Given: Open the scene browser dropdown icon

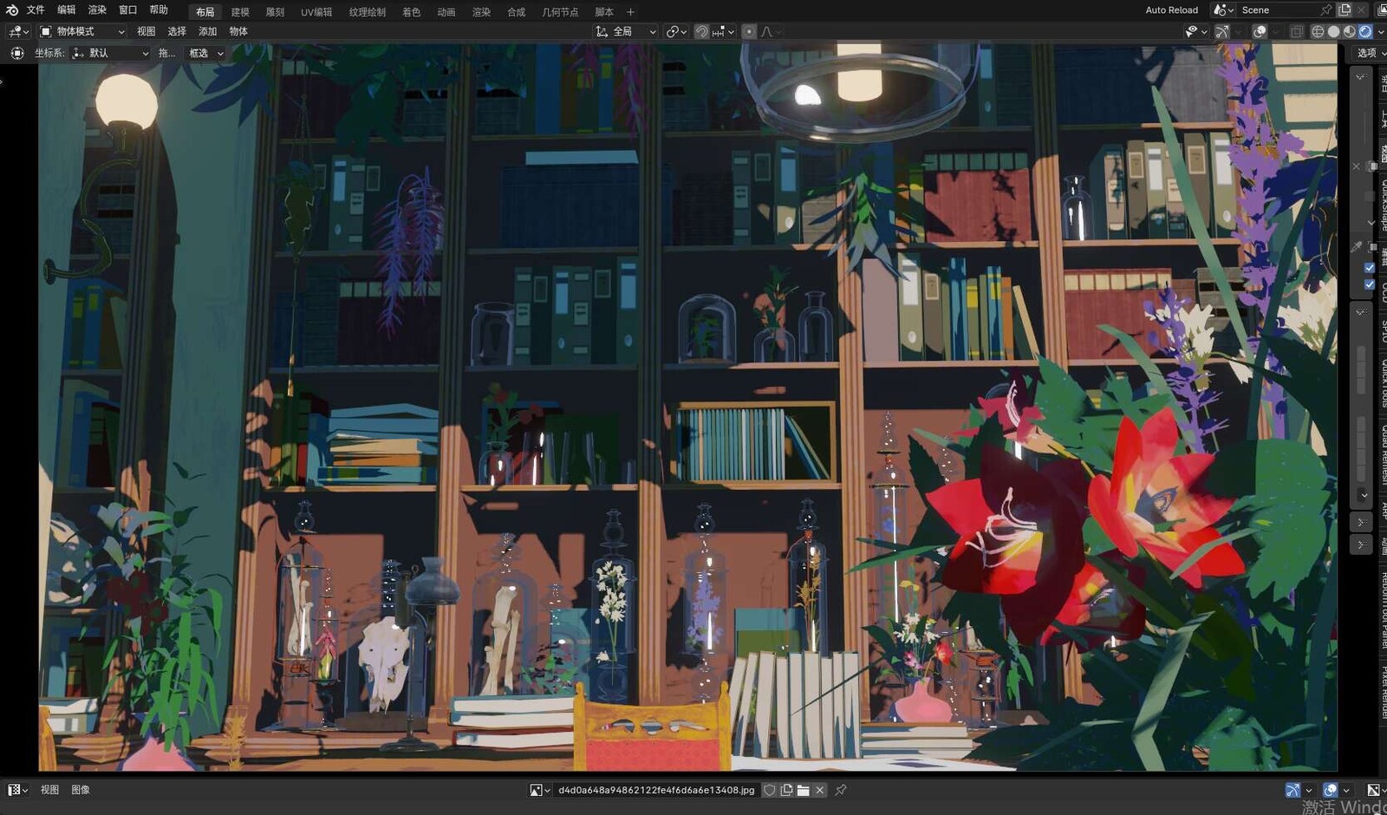Looking at the screenshot, I should [x=1222, y=10].
